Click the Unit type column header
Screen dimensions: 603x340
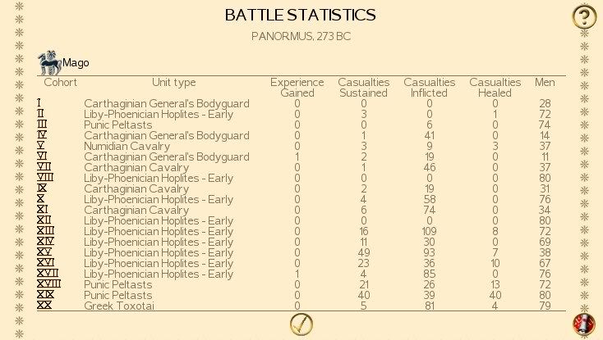pos(174,83)
